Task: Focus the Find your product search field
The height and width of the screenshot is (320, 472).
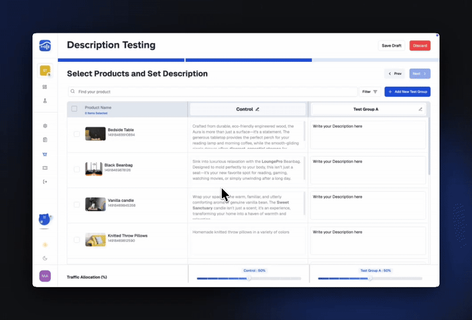Action: (212, 92)
